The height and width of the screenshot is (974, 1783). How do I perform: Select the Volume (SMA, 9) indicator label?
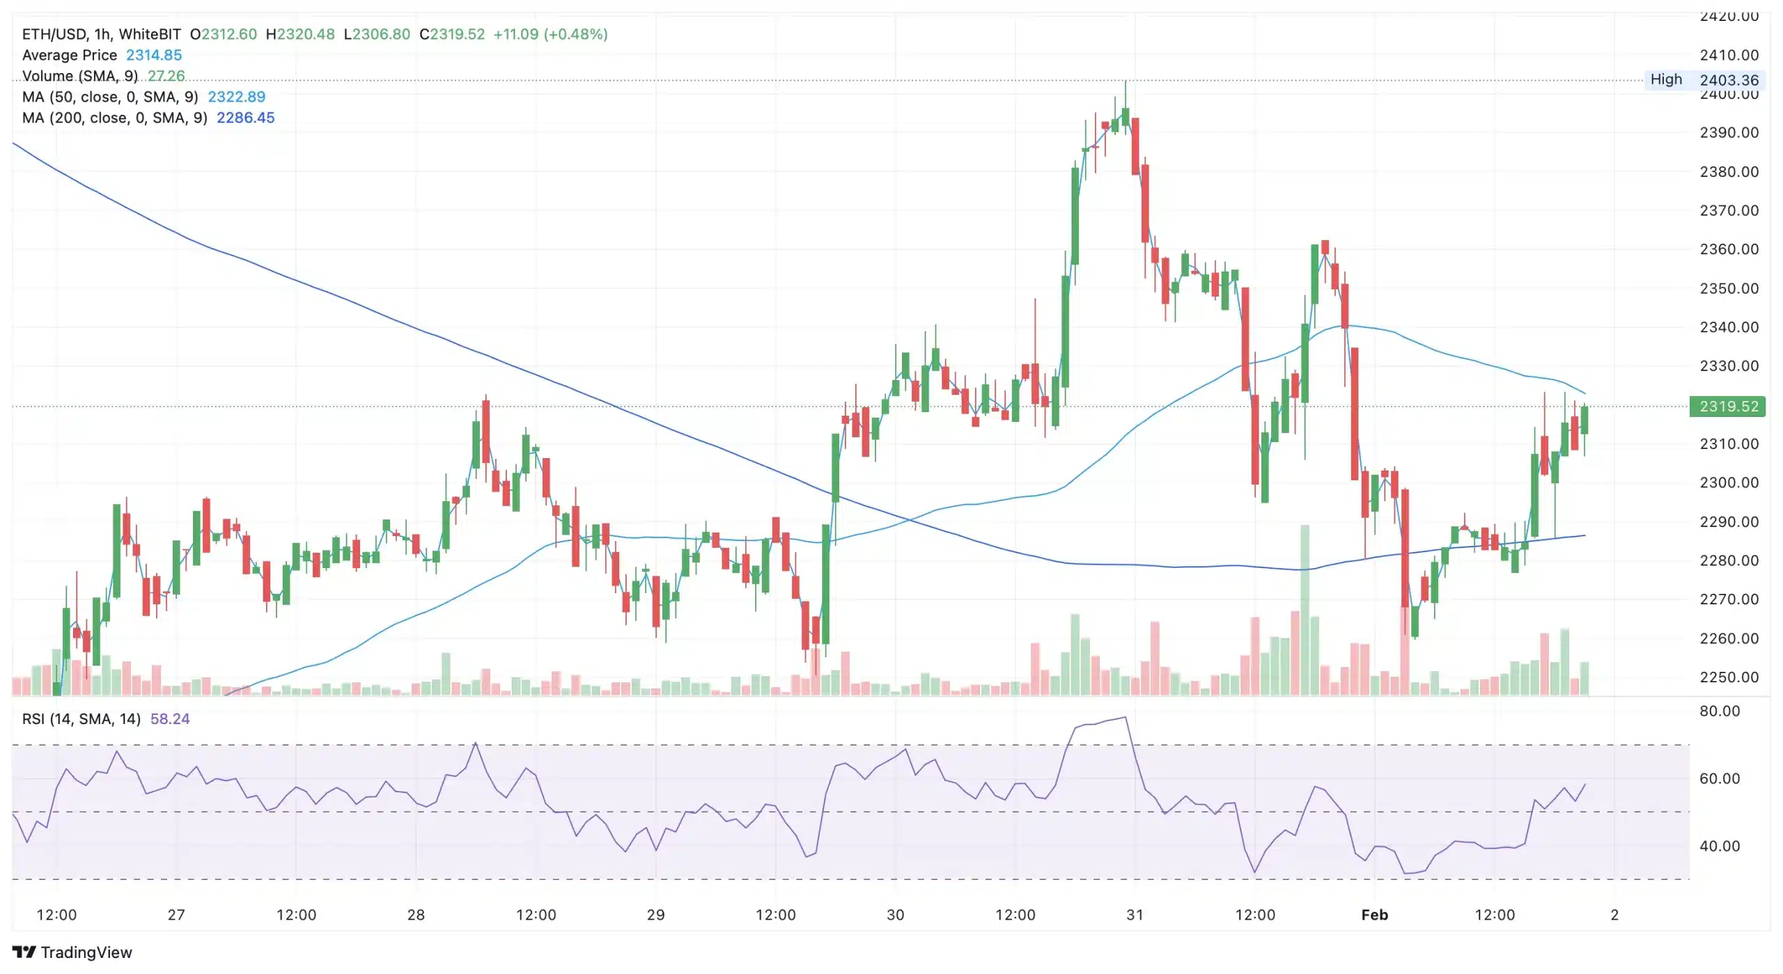[80, 76]
